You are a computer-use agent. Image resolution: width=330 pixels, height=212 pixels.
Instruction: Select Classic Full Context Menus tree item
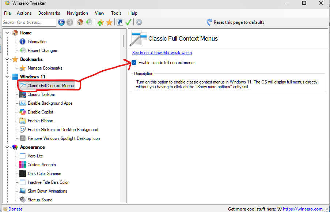(50, 85)
